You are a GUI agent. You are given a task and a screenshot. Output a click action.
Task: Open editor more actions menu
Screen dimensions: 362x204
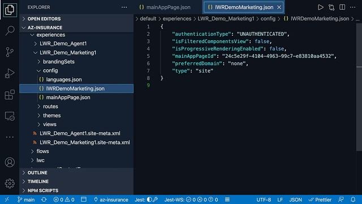click(352, 7)
